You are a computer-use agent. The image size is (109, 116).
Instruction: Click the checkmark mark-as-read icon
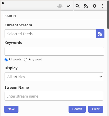[x=69, y=6]
